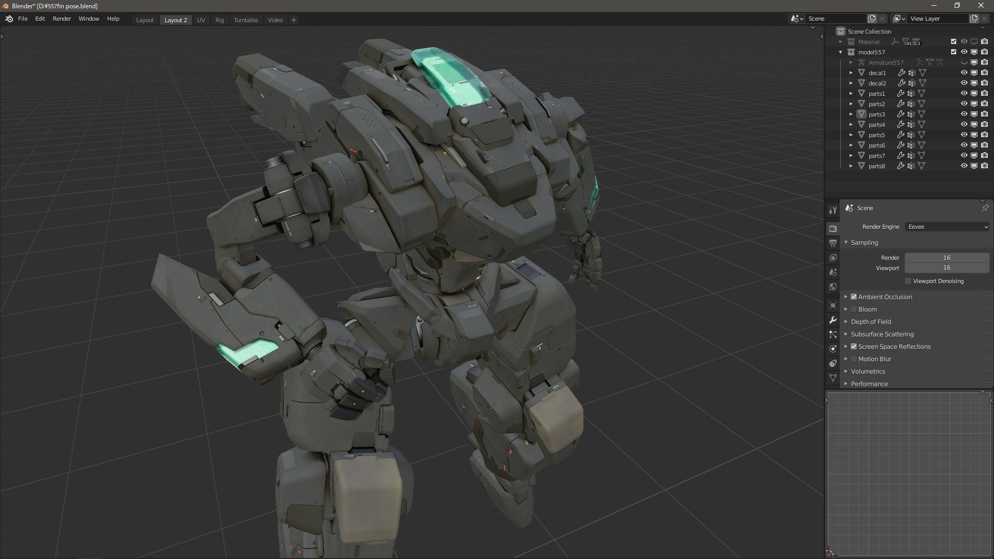Switch to the Rig workspace tab
Viewport: 994px width, 559px height.
coord(220,20)
